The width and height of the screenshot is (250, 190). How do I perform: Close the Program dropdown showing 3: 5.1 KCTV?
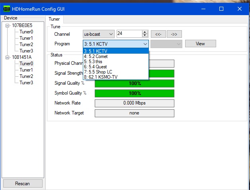(116, 44)
